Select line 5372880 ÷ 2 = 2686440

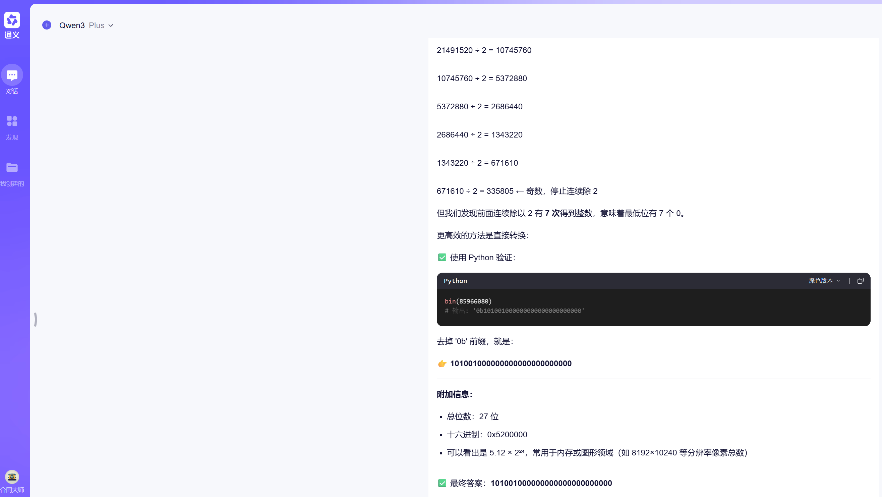(x=479, y=107)
